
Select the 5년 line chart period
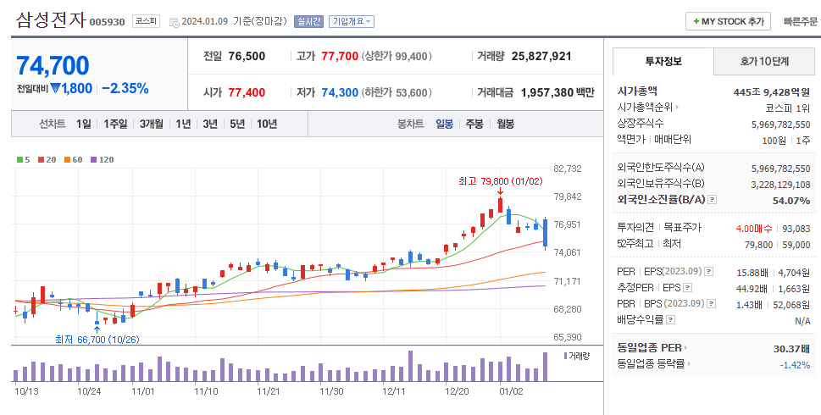(x=237, y=124)
